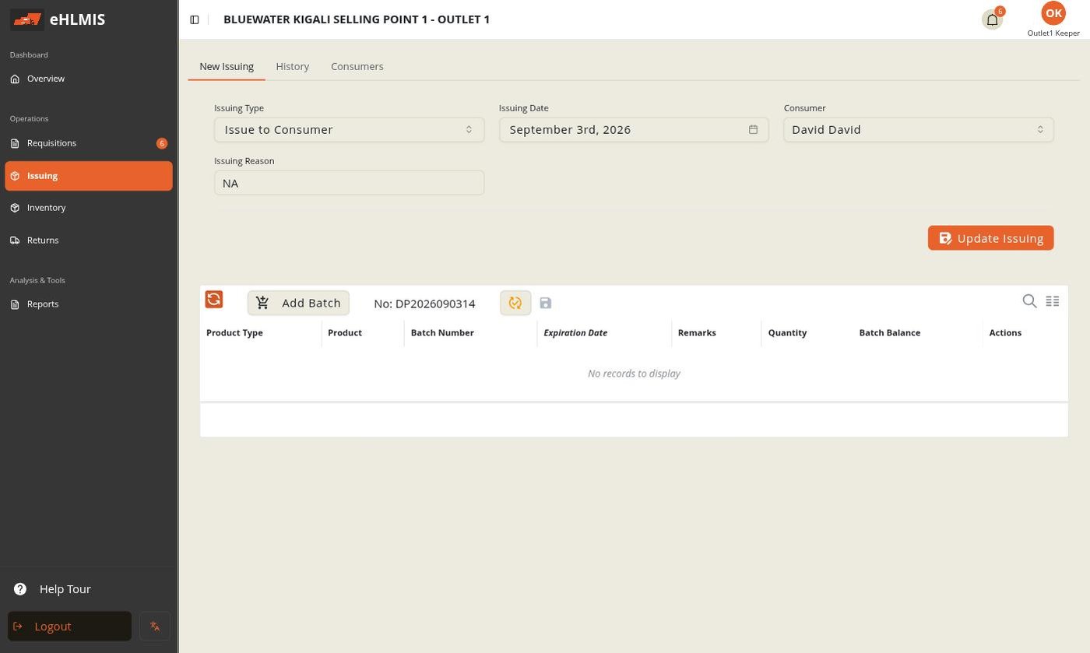Open the table search magnifier
1090x653 pixels.
click(1029, 301)
